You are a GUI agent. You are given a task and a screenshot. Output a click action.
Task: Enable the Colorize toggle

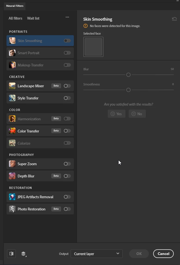pyautogui.click(x=67, y=143)
